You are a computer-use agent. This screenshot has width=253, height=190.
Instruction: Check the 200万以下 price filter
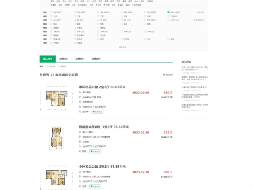pyautogui.click(x=51, y=12)
